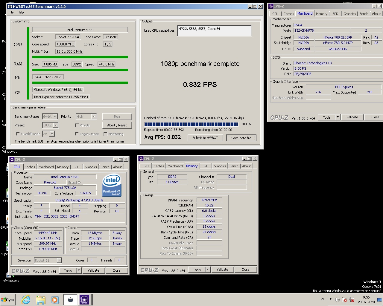The height and width of the screenshot is (306, 383).
Task: Open Windows Media Player taskbar icon
Action: click(x=55, y=300)
